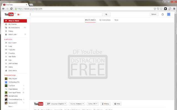
Task: Switch to the Music tab
Action: [116, 20]
